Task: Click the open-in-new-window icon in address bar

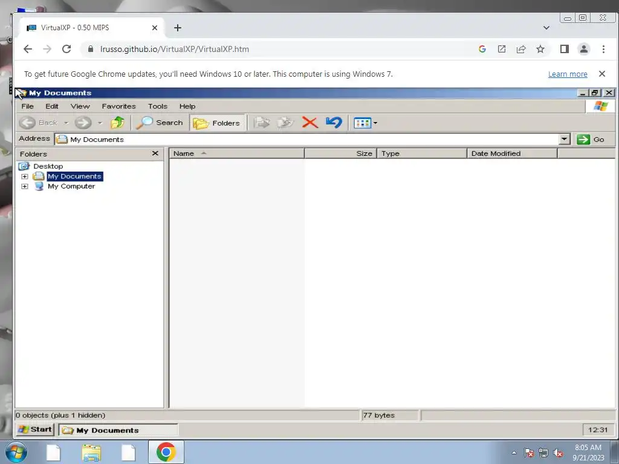Action: pos(501,49)
